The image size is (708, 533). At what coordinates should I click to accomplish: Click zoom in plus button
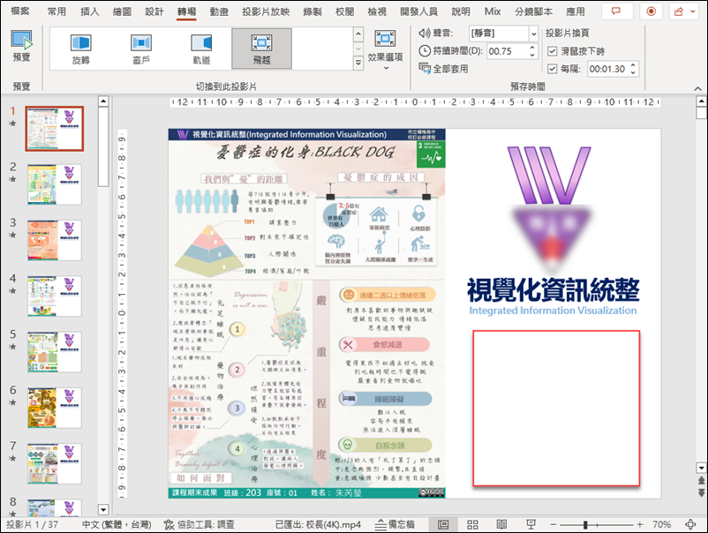click(640, 524)
